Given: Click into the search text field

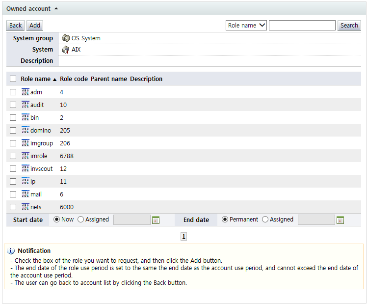Looking at the screenshot, I should [x=302, y=26].
